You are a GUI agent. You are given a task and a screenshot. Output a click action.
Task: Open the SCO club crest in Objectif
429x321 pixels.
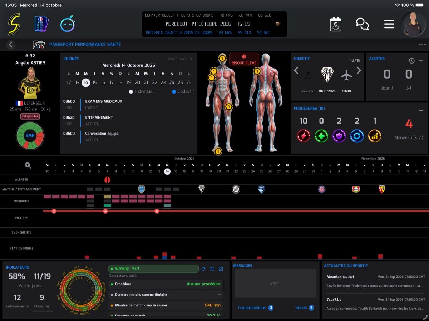(x=326, y=75)
